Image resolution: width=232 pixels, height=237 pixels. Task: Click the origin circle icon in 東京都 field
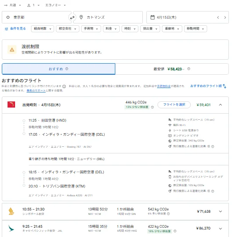click(8, 17)
